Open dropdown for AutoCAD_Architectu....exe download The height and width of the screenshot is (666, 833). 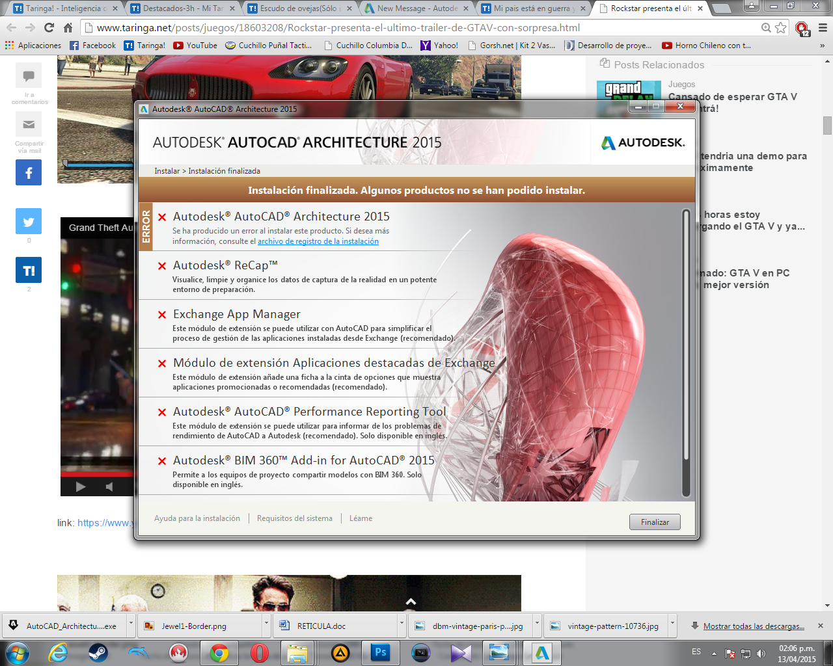(x=130, y=626)
